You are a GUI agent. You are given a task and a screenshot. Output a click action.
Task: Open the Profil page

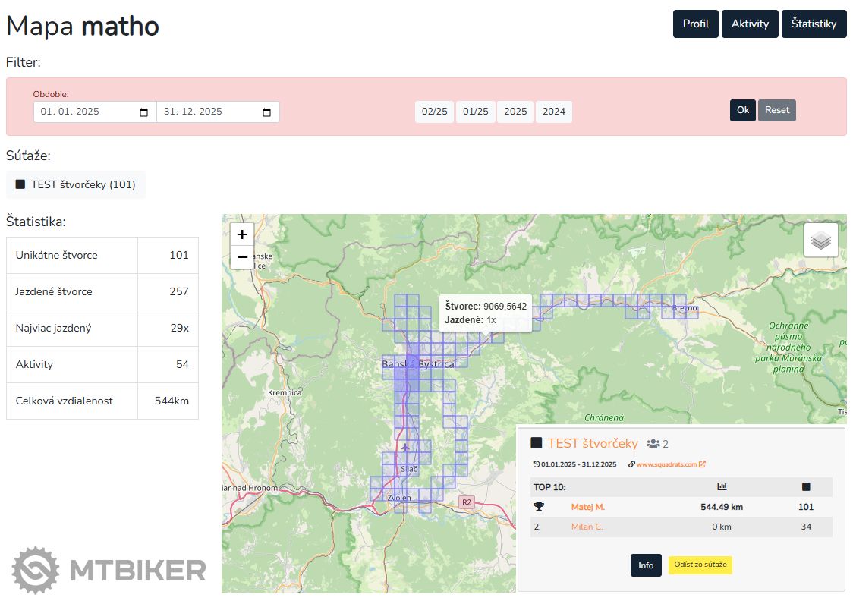click(x=695, y=24)
